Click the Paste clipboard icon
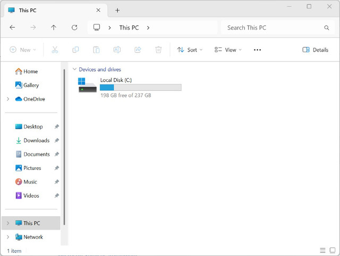This screenshot has height=256, width=340. (x=96, y=50)
